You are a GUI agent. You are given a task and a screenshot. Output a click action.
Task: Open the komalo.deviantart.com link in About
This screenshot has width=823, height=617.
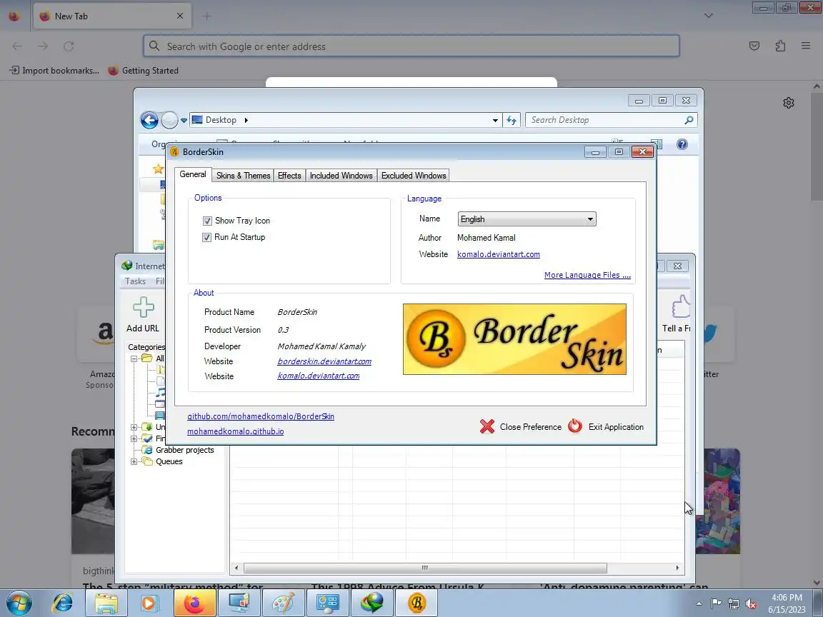319,376
